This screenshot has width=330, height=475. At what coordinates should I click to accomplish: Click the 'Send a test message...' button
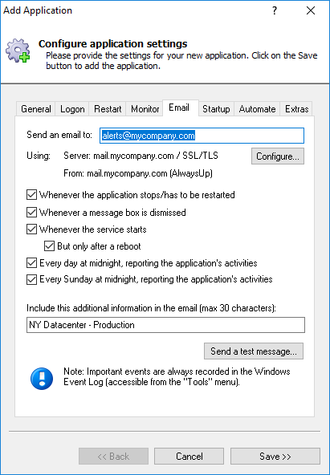[x=254, y=351]
